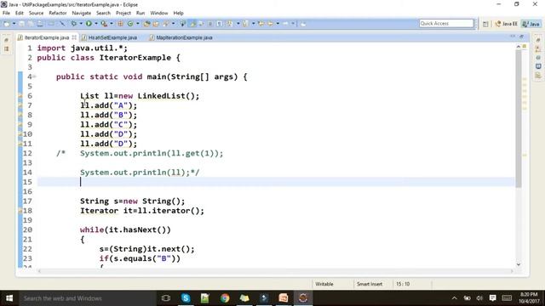Click the Open Perspective icon
Screen dimensions: 545x306
485,24
